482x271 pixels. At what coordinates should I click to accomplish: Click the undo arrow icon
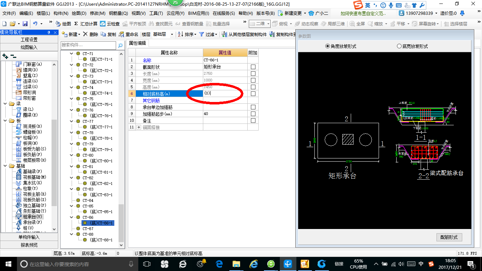click(35, 24)
